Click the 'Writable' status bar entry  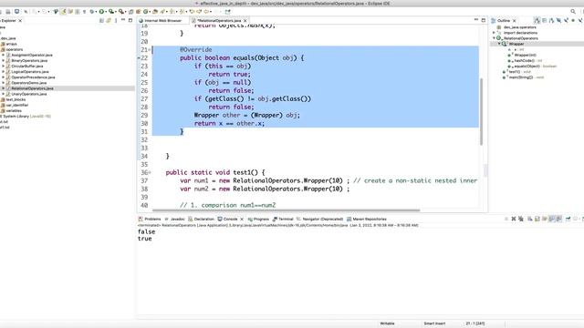point(387,323)
